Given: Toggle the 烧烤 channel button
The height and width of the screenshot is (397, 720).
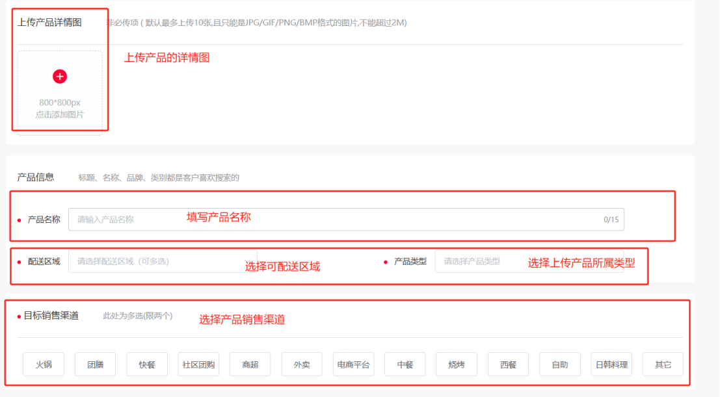Looking at the screenshot, I should [x=457, y=365].
